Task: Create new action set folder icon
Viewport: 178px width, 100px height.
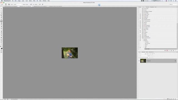Action: (x=171, y=51)
